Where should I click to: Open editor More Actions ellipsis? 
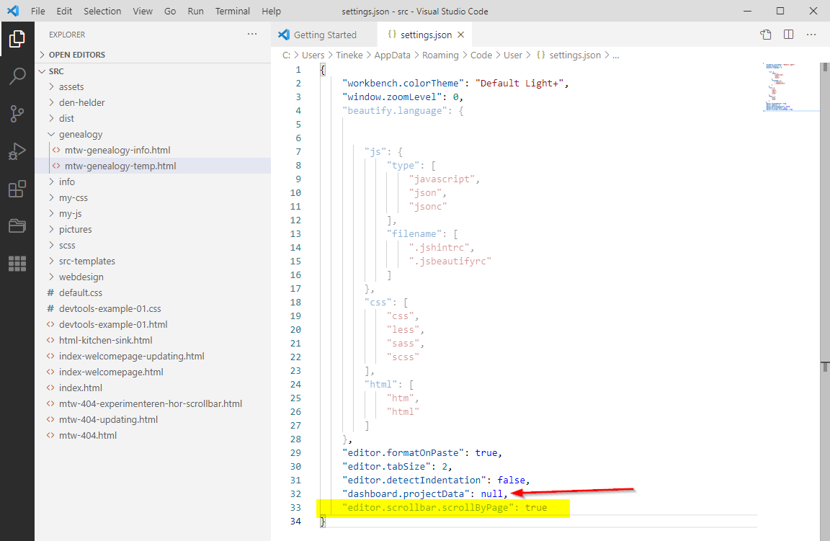point(811,35)
